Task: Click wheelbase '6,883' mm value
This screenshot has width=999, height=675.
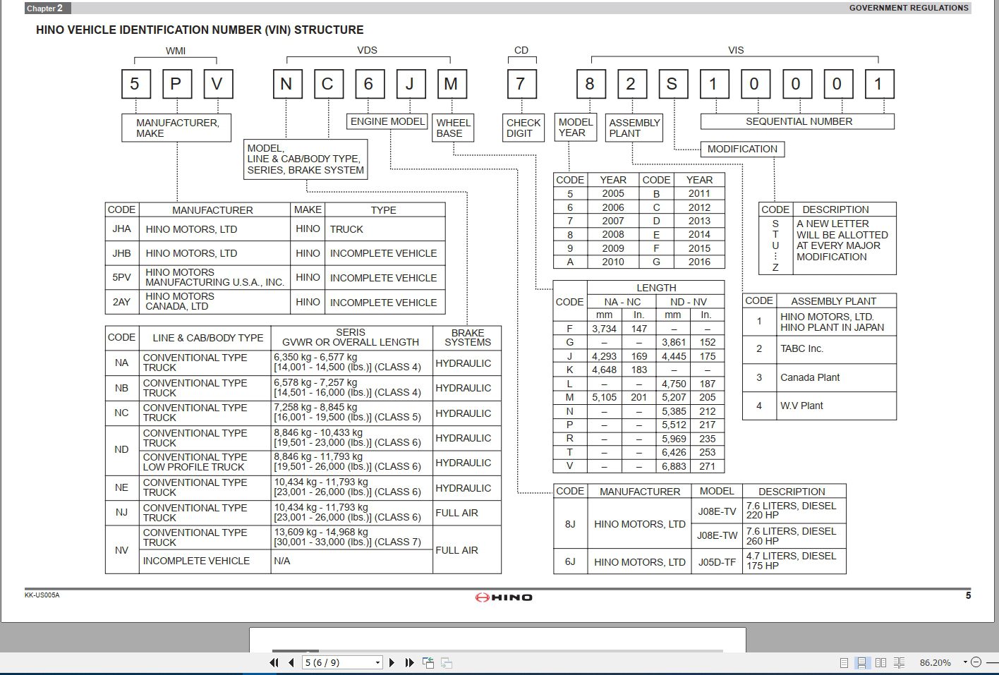Action: pyautogui.click(x=673, y=466)
